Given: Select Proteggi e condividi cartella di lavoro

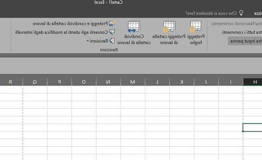Looking at the screenshot, I should click(74, 24).
